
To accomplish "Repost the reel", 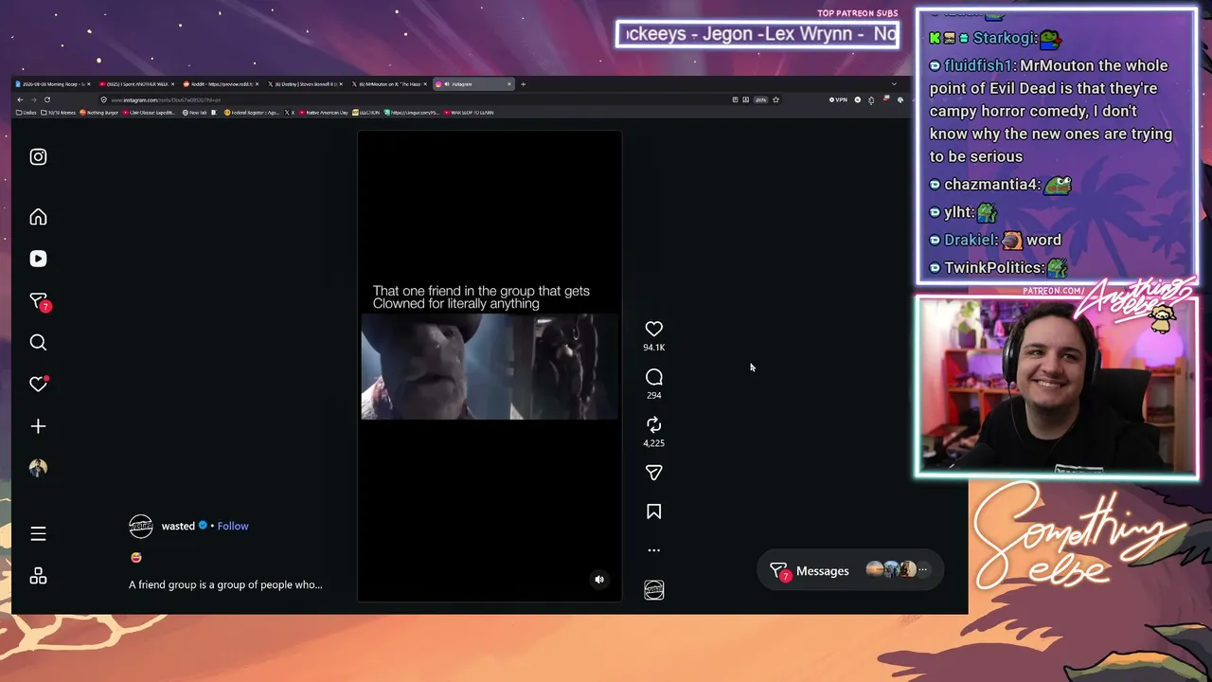I will tap(653, 424).
